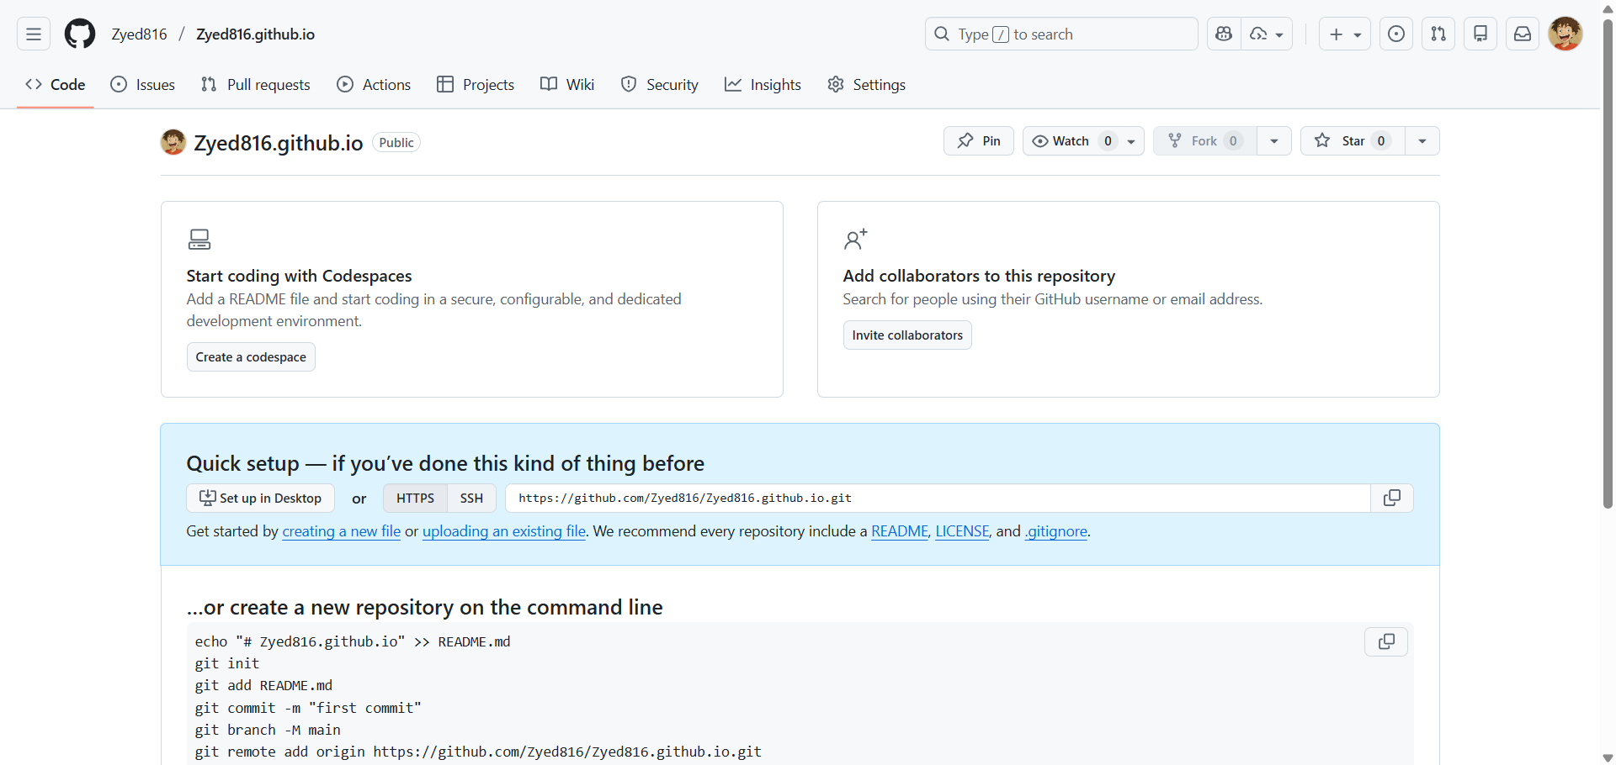
Task: View the Insights tab
Action: click(x=763, y=85)
